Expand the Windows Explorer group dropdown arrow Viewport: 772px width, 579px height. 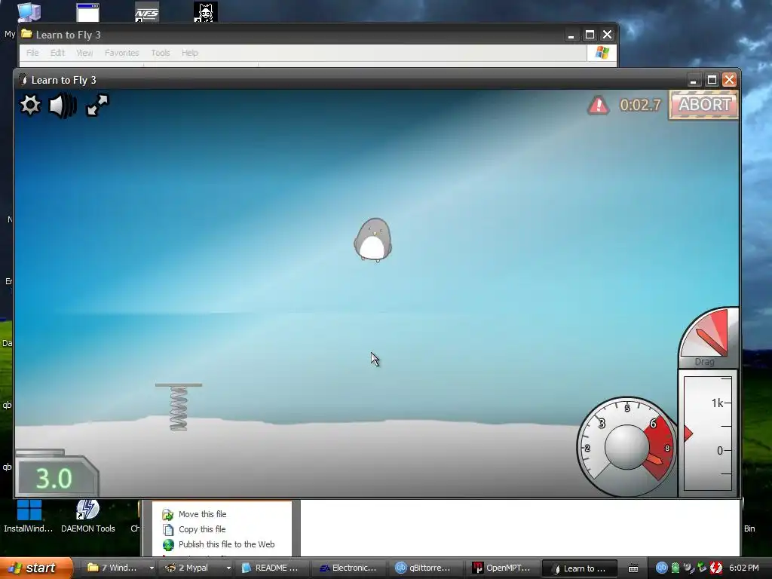click(x=152, y=568)
